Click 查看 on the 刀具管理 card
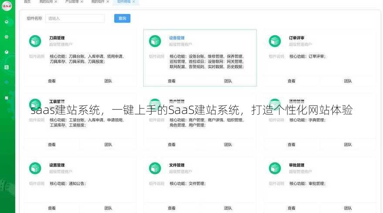 [x=52, y=81]
